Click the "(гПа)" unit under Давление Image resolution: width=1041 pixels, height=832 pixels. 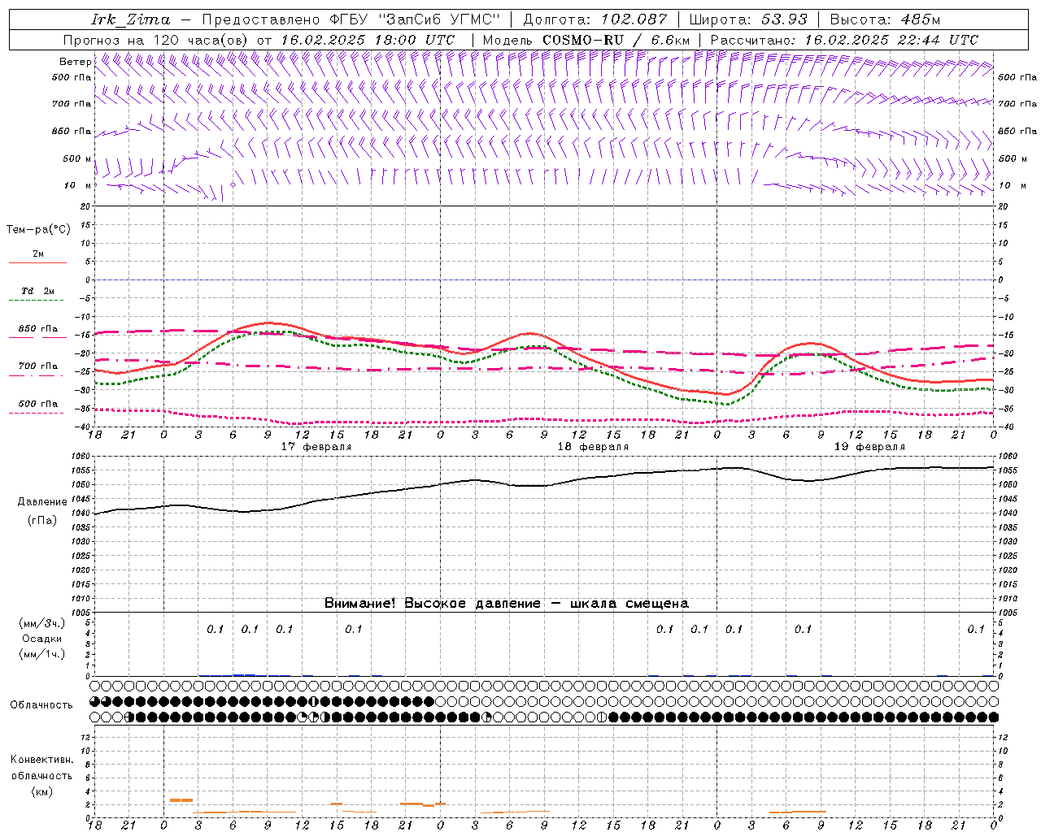42,521
